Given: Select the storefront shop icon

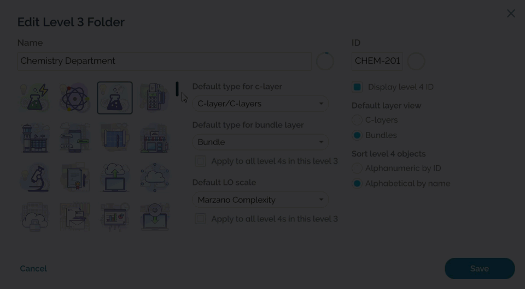Looking at the screenshot, I should coord(155,137).
